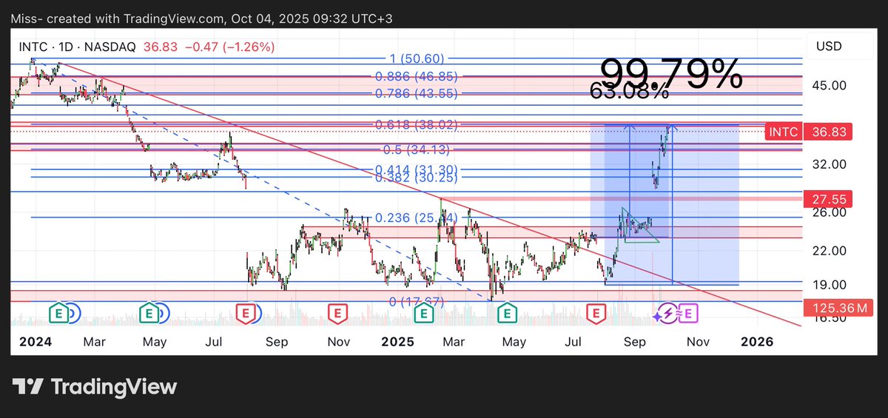Open the purple upcoming earnings E marker

688,313
